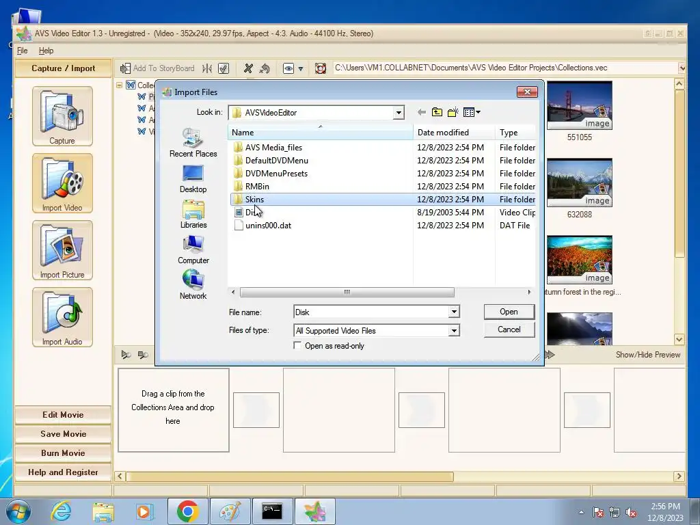700x525 pixels.
Task: Create new folder in dialog
Action: 453,113
